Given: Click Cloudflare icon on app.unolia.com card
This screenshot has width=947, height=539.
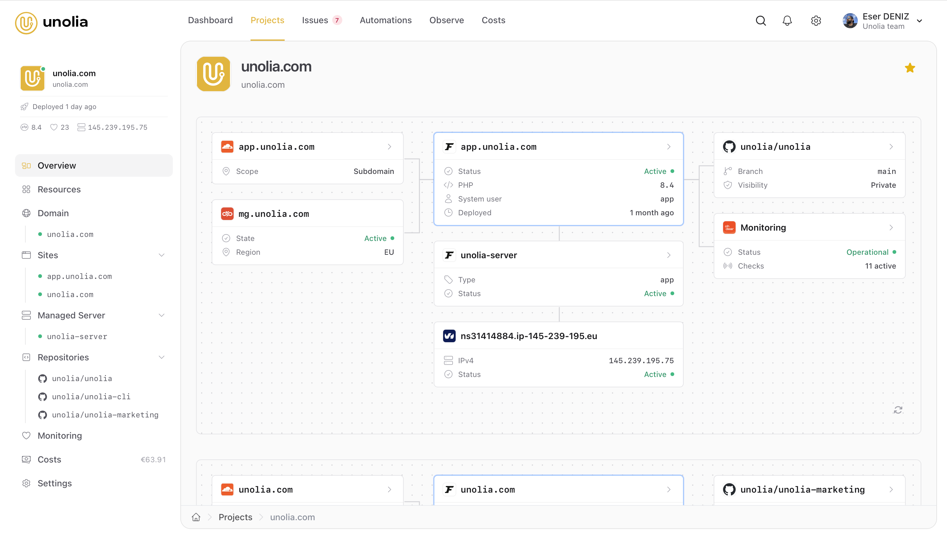Looking at the screenshot, I should [227, 147].
